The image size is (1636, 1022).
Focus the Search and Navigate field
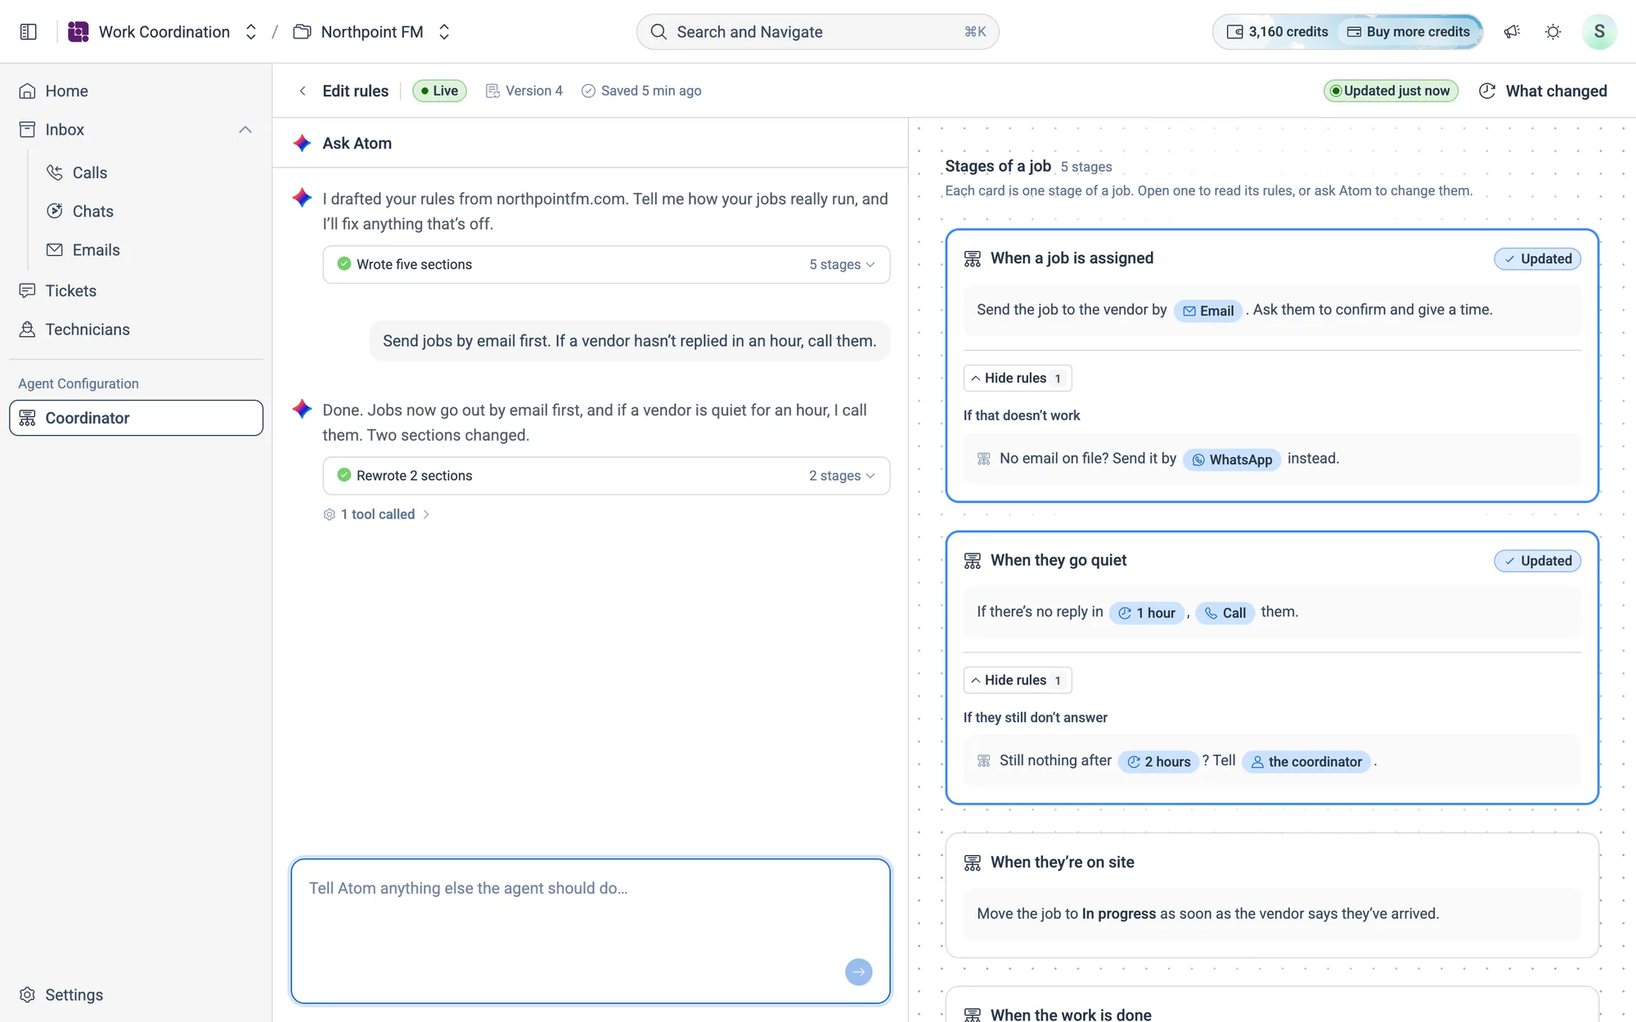click(x=817, y=32)
